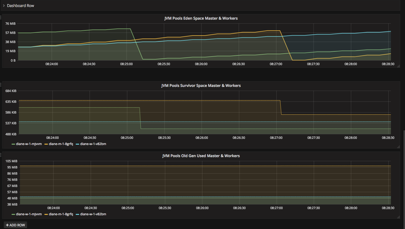Toggle diane-w-1-mjvvm series in Survivor Space legend
Screen dimensions: 405x229
coord(29,144)
